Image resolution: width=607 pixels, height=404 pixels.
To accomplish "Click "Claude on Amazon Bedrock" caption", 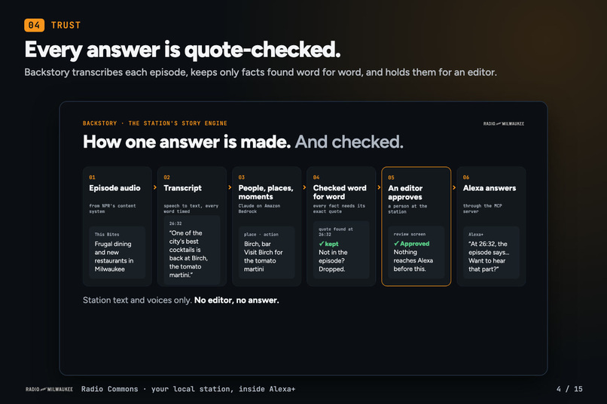I will 259,208.
